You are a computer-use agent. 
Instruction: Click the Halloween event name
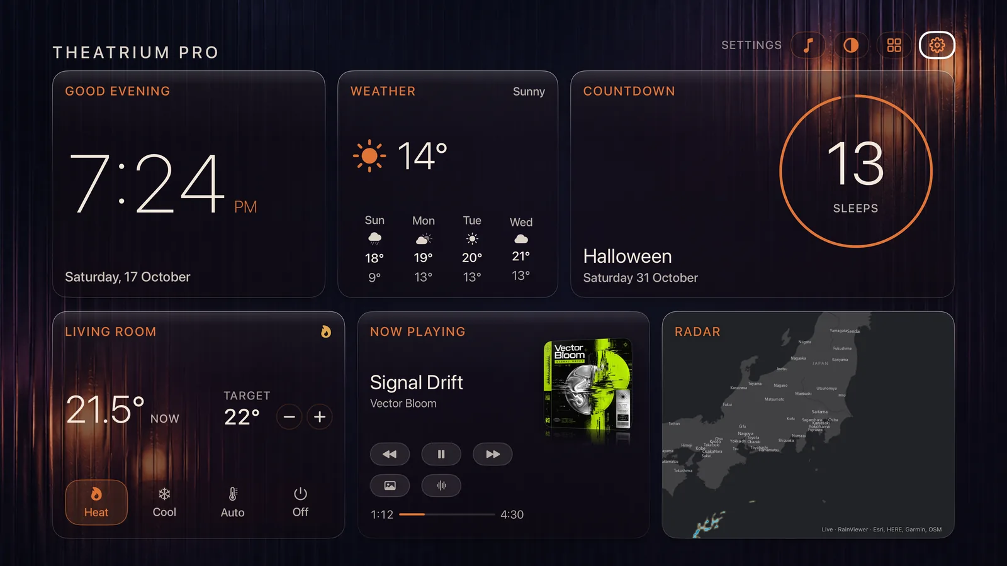click(627, 257)
